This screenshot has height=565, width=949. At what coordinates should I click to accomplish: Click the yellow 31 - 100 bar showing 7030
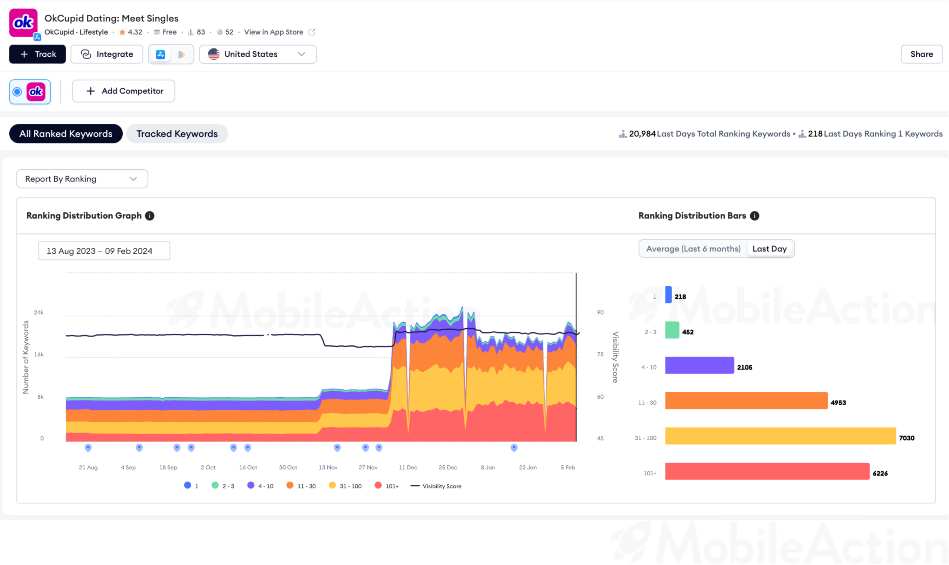point(781,436)
